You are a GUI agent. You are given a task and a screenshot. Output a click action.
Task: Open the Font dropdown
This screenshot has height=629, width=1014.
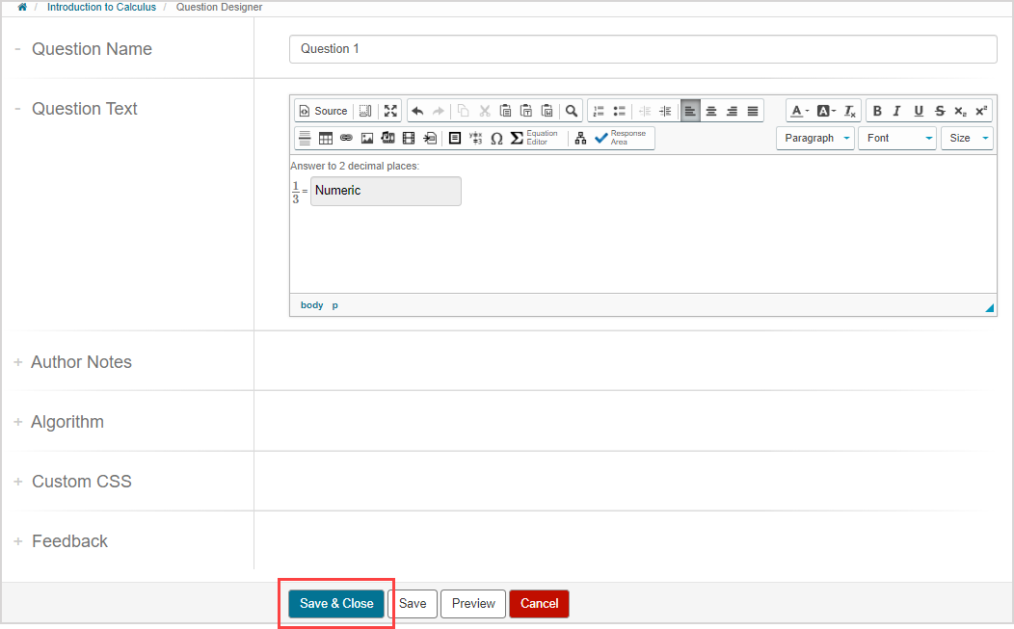[x=896, y=138]
